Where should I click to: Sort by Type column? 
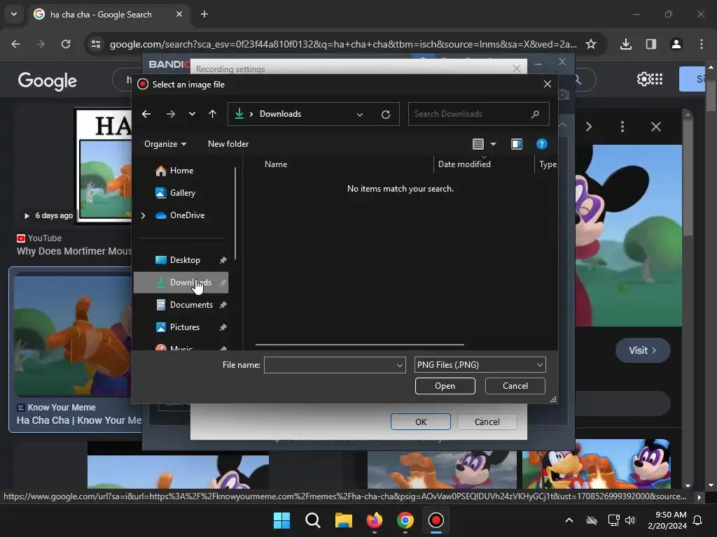548,164
